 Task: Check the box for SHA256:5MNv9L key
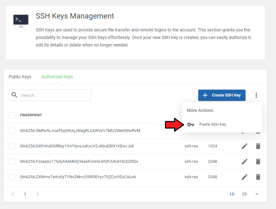[12, 131]
